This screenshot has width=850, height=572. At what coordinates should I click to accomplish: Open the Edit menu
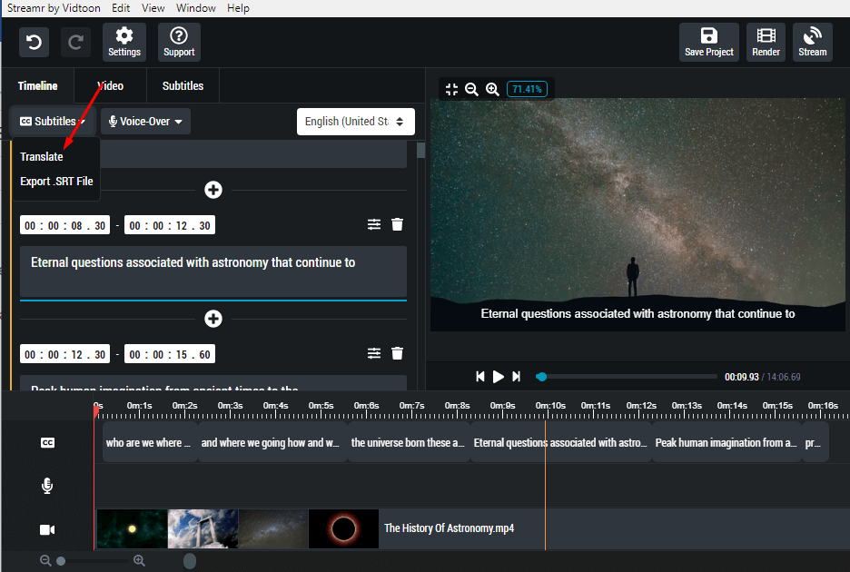click(121, 8)
